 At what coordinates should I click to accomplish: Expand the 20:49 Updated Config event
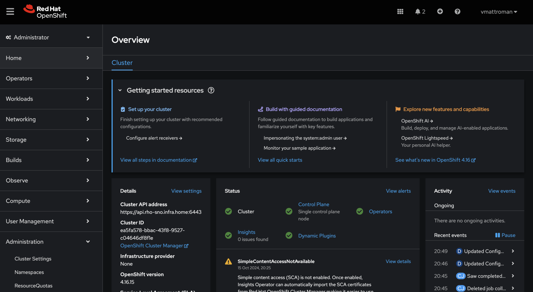512,251
